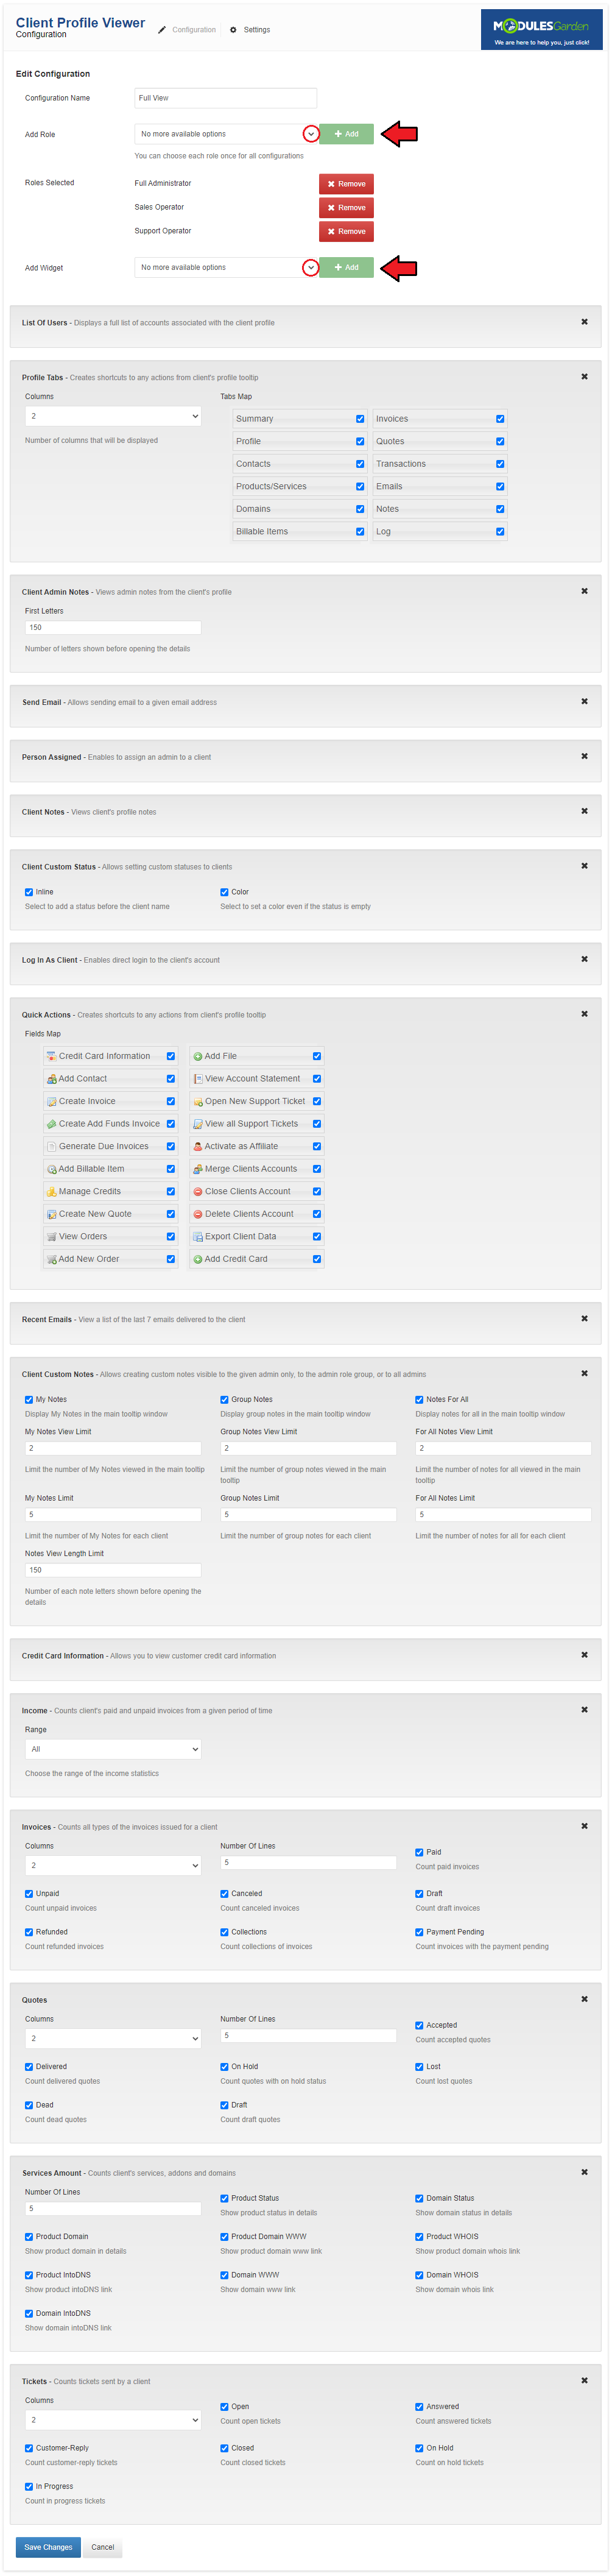Uncheck the Notes For All checkbox
The width and height of the screenshot is (612, 2576).
pos(419,1399)
